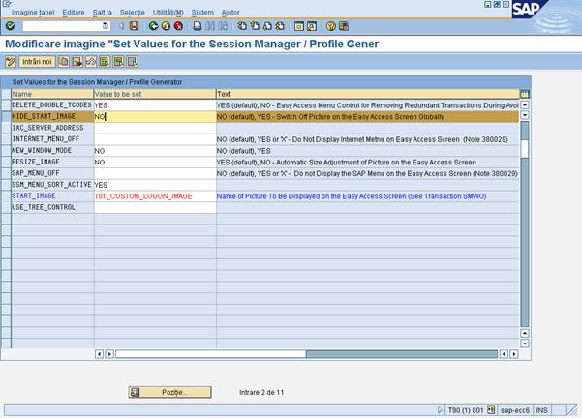582x418 pixels.
Task: Open the Customize local layout icon
Action: (344, 26)
